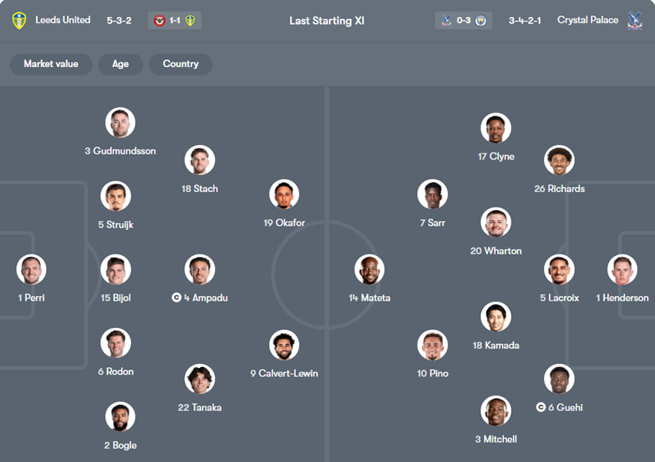Image resolution: width=655 pixels, height=462 pixels.
Task: Click the Crystal Palace team name
Action: coord(587,20)
